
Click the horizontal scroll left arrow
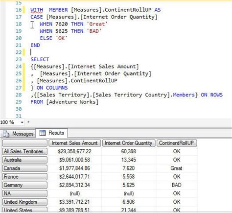28,122
